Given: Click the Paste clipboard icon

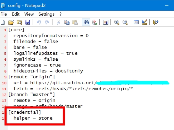Looking at the screenshot, I should [x=75, y=22].
